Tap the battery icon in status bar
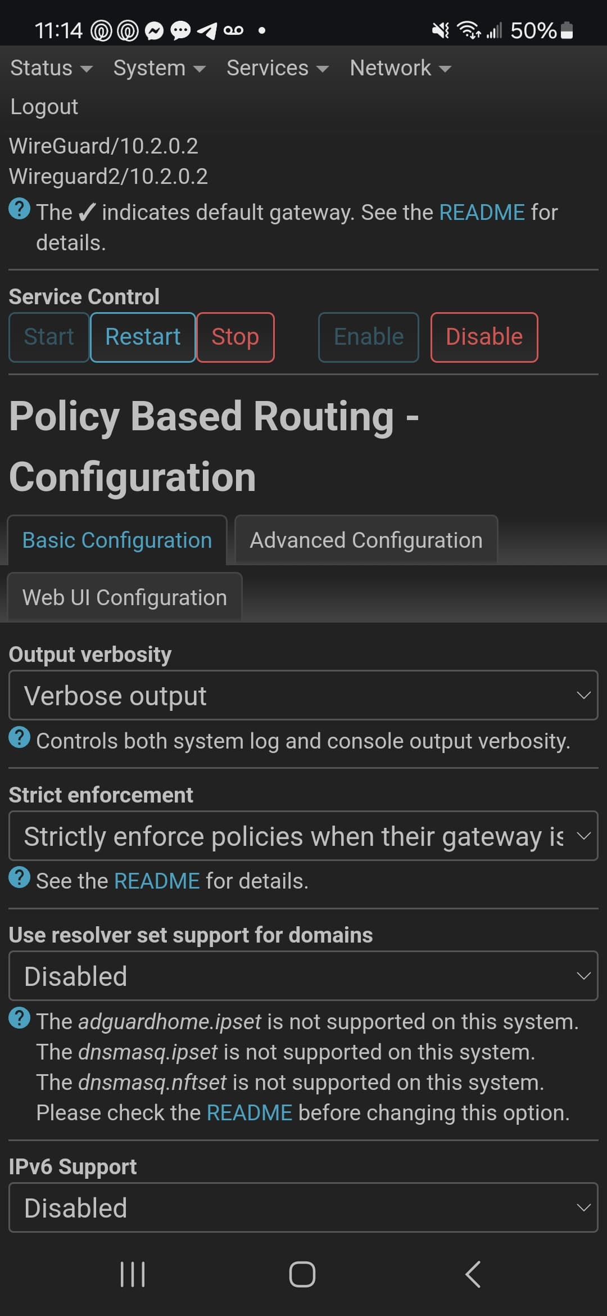Screen dimensions: 607x1316 click(x=567, y=30)
